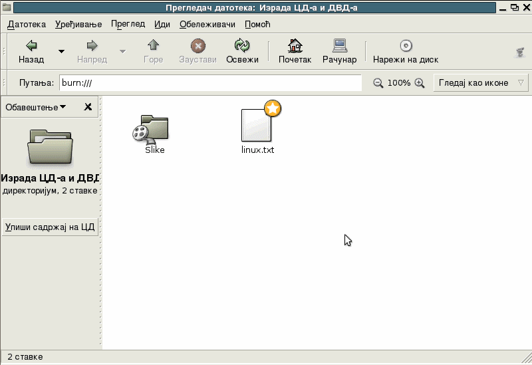Go up with the Горе icon
The image size is (532, 365).
[154, 45]
